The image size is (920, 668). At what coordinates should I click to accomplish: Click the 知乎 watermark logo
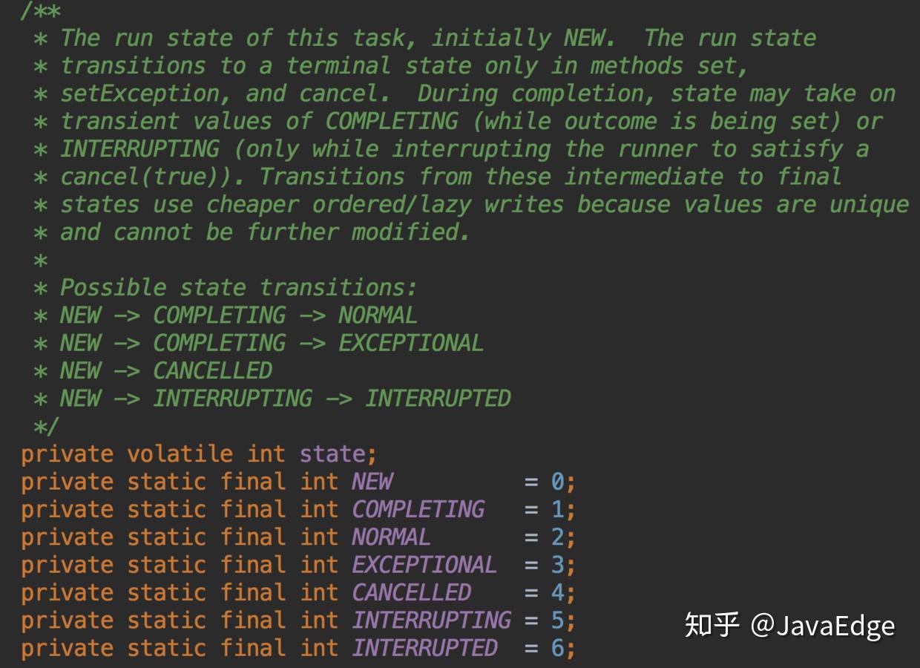tap(711, 625)
